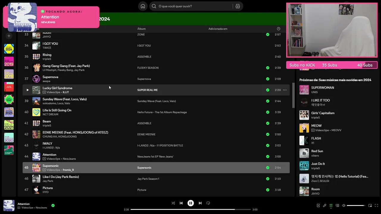Select the Supersonic track row
The width and height of the screenshot is (381, 214).
(156, 168)
